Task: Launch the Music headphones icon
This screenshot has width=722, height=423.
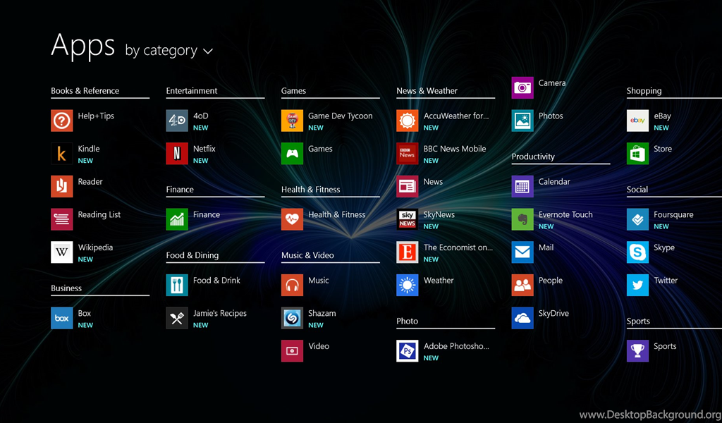Action: pyautogui.click(x=292, y=285)
